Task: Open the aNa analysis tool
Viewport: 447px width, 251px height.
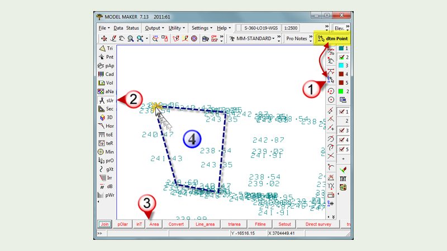Action: pyautogui.click(x=106, y=91)
